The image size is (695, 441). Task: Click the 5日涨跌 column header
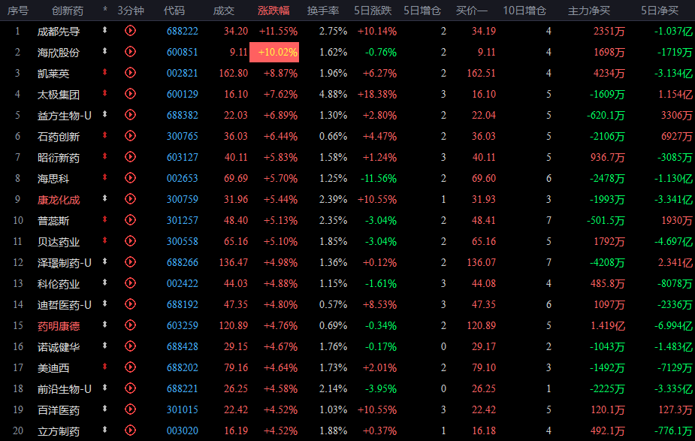373,11
